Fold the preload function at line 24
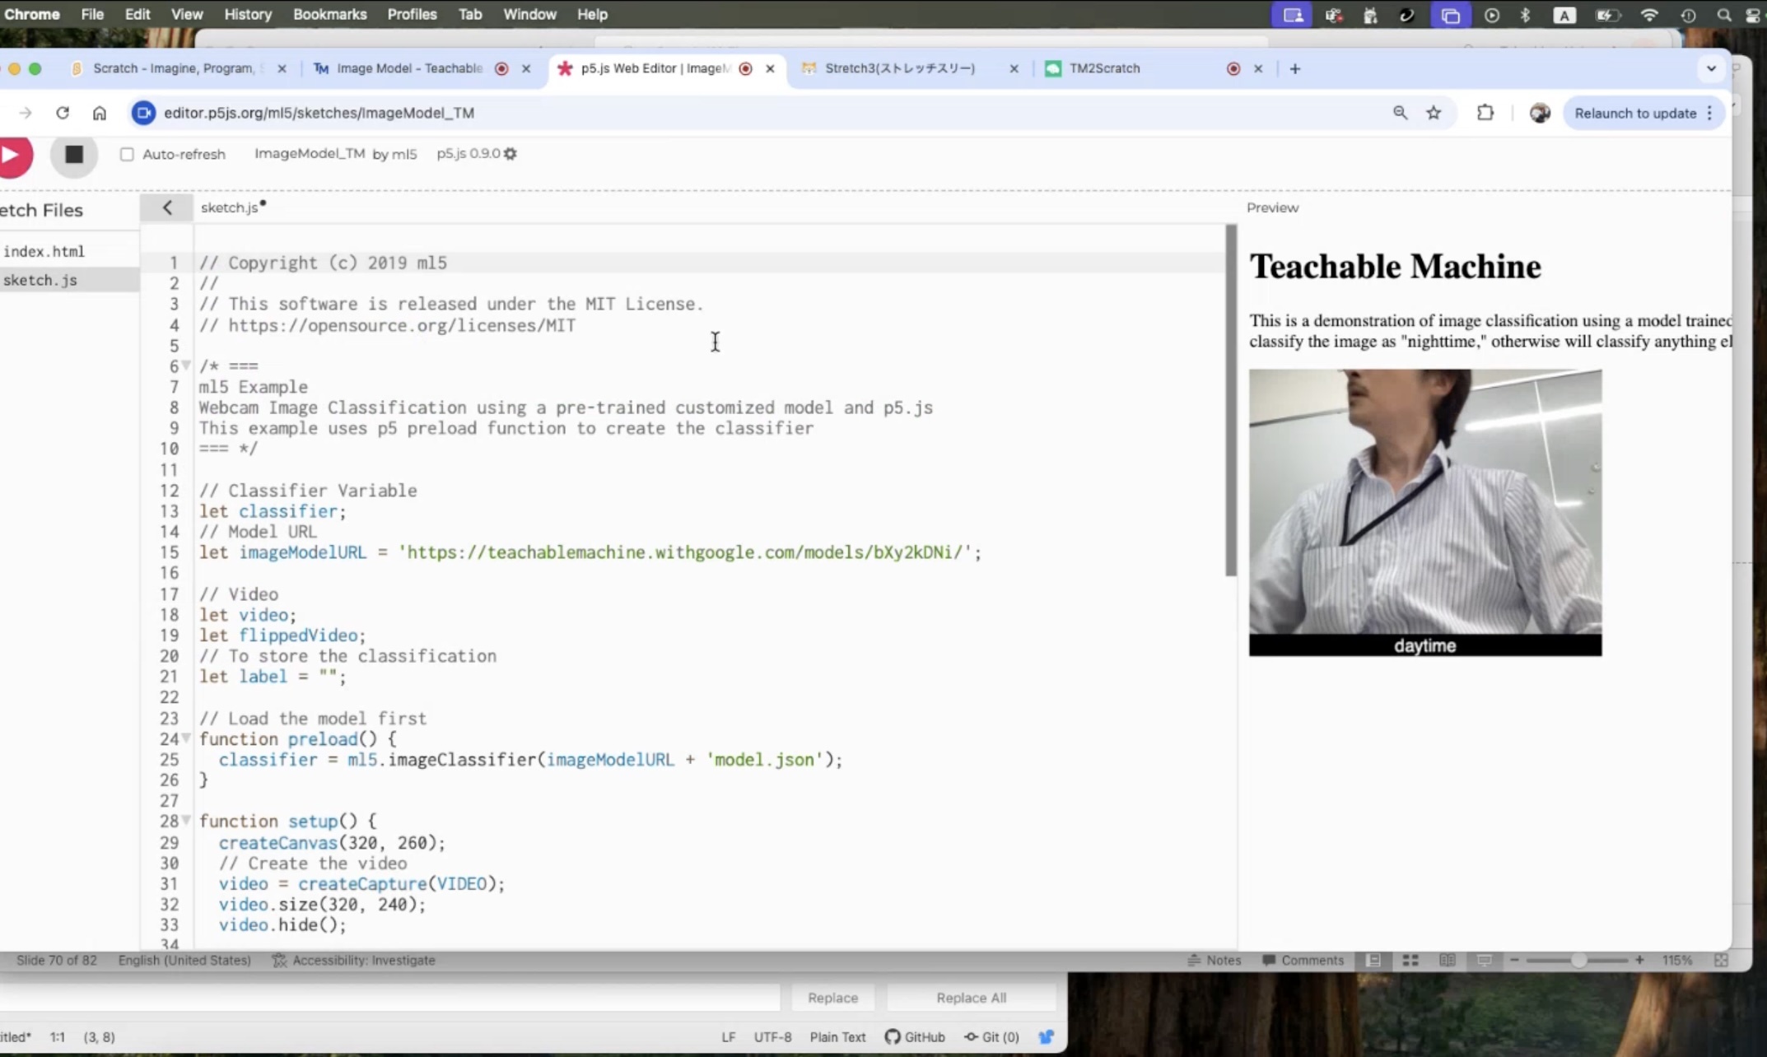1767x1057 pixels. coord(186,738)
